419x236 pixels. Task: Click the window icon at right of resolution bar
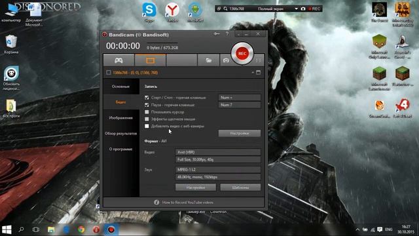tap(258, 73)
